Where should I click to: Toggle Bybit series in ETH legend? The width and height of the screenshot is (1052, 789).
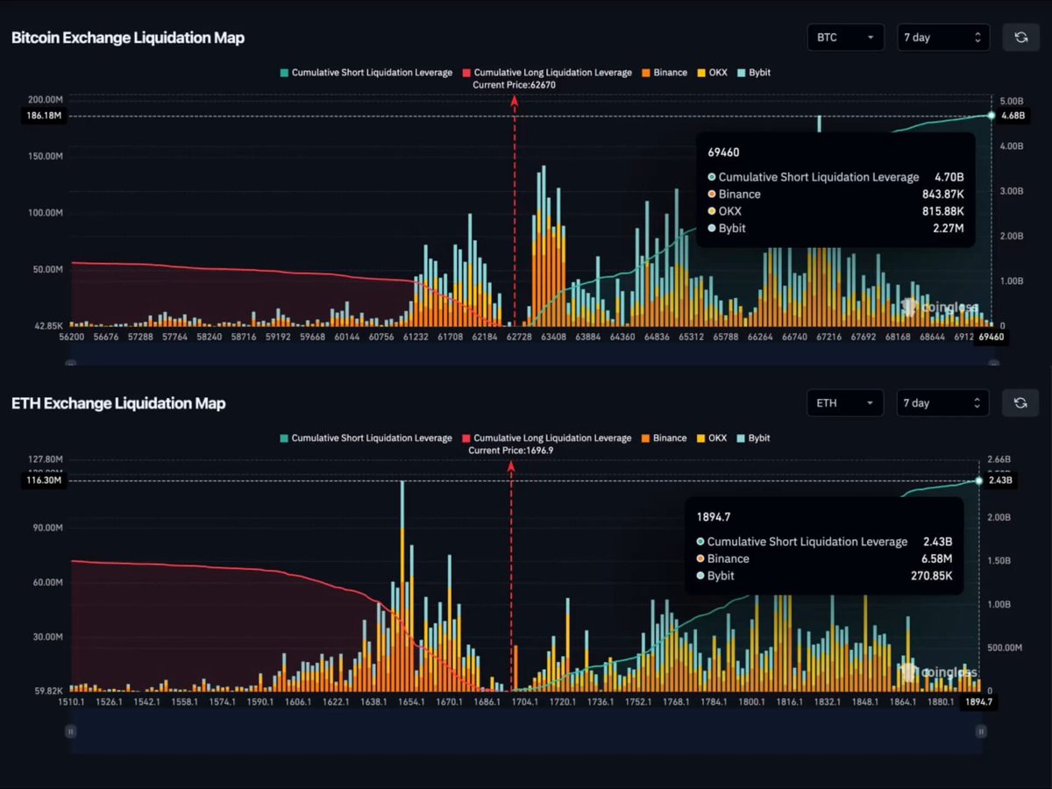click(x=754, y=438)
